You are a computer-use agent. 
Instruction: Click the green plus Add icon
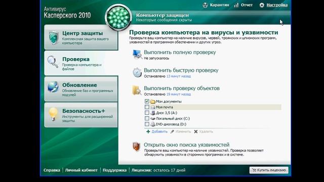(148, 131)
